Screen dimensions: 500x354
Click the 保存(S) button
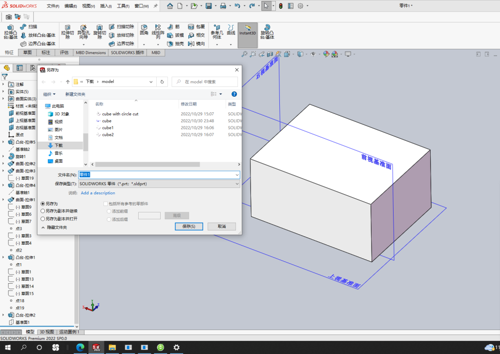189,227
